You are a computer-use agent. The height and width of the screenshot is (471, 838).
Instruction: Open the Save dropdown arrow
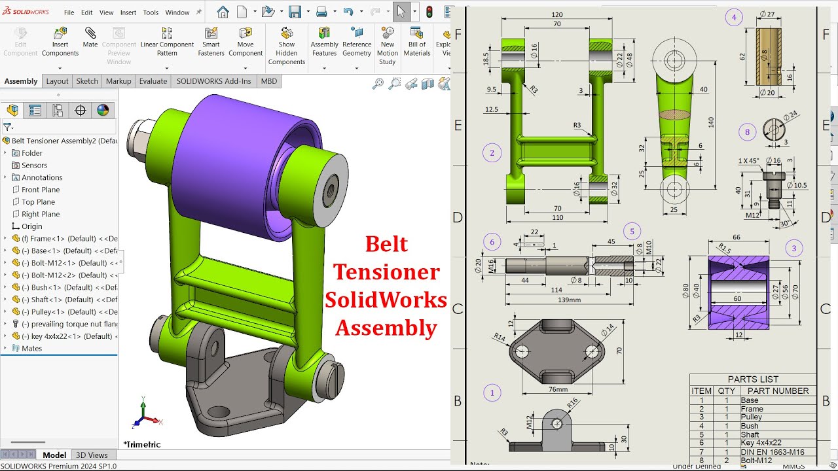click(307, 12)
